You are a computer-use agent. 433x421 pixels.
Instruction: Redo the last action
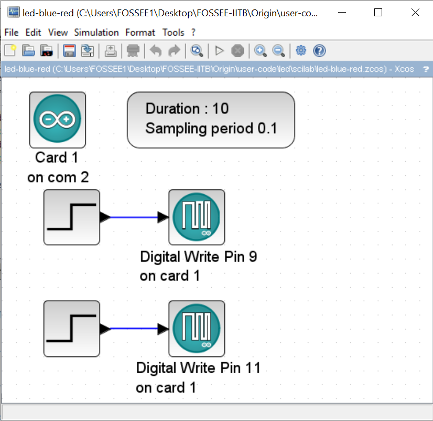(x=174, y=51)
